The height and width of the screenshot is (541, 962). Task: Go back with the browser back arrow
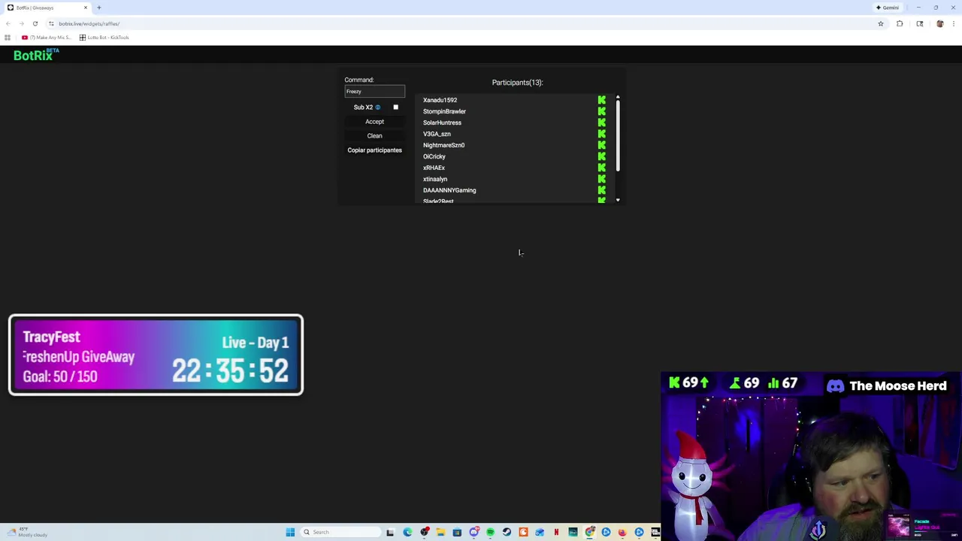pyautogui.click(x=8, y=23)
